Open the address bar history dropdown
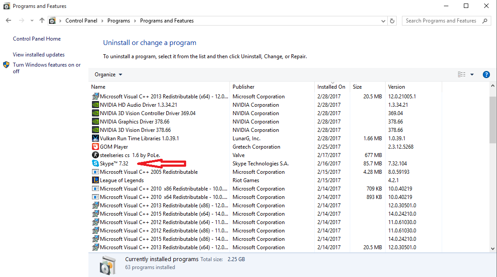The image size is (497, 277). click(x=383, y=21)
